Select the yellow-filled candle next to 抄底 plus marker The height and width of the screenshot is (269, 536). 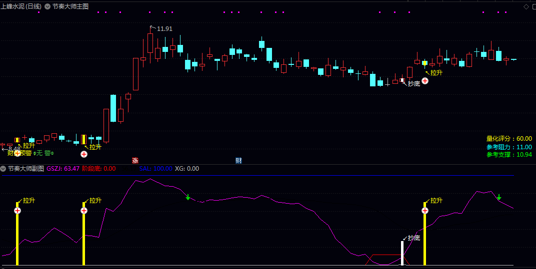[425, 63]
